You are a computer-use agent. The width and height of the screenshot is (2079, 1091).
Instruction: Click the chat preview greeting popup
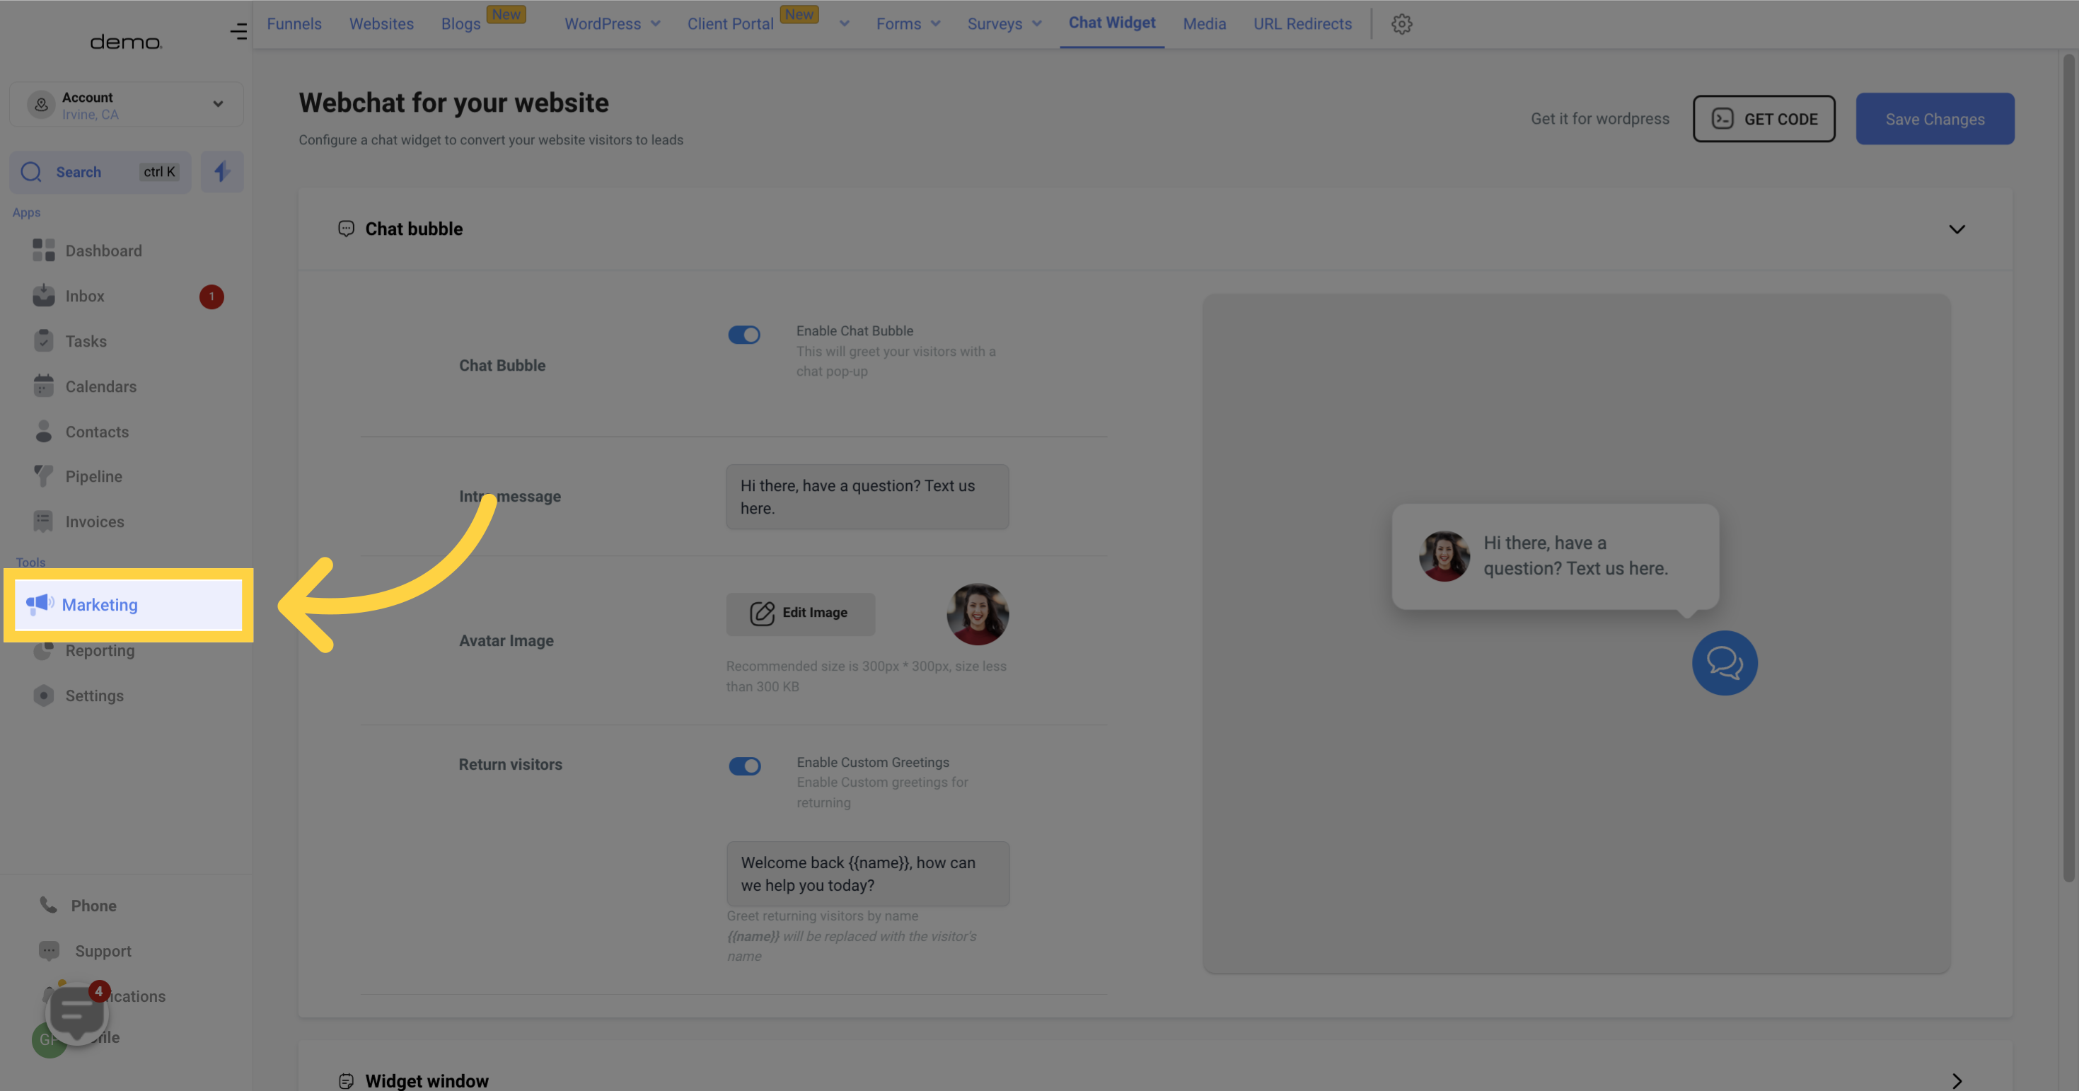[1554, 556]
